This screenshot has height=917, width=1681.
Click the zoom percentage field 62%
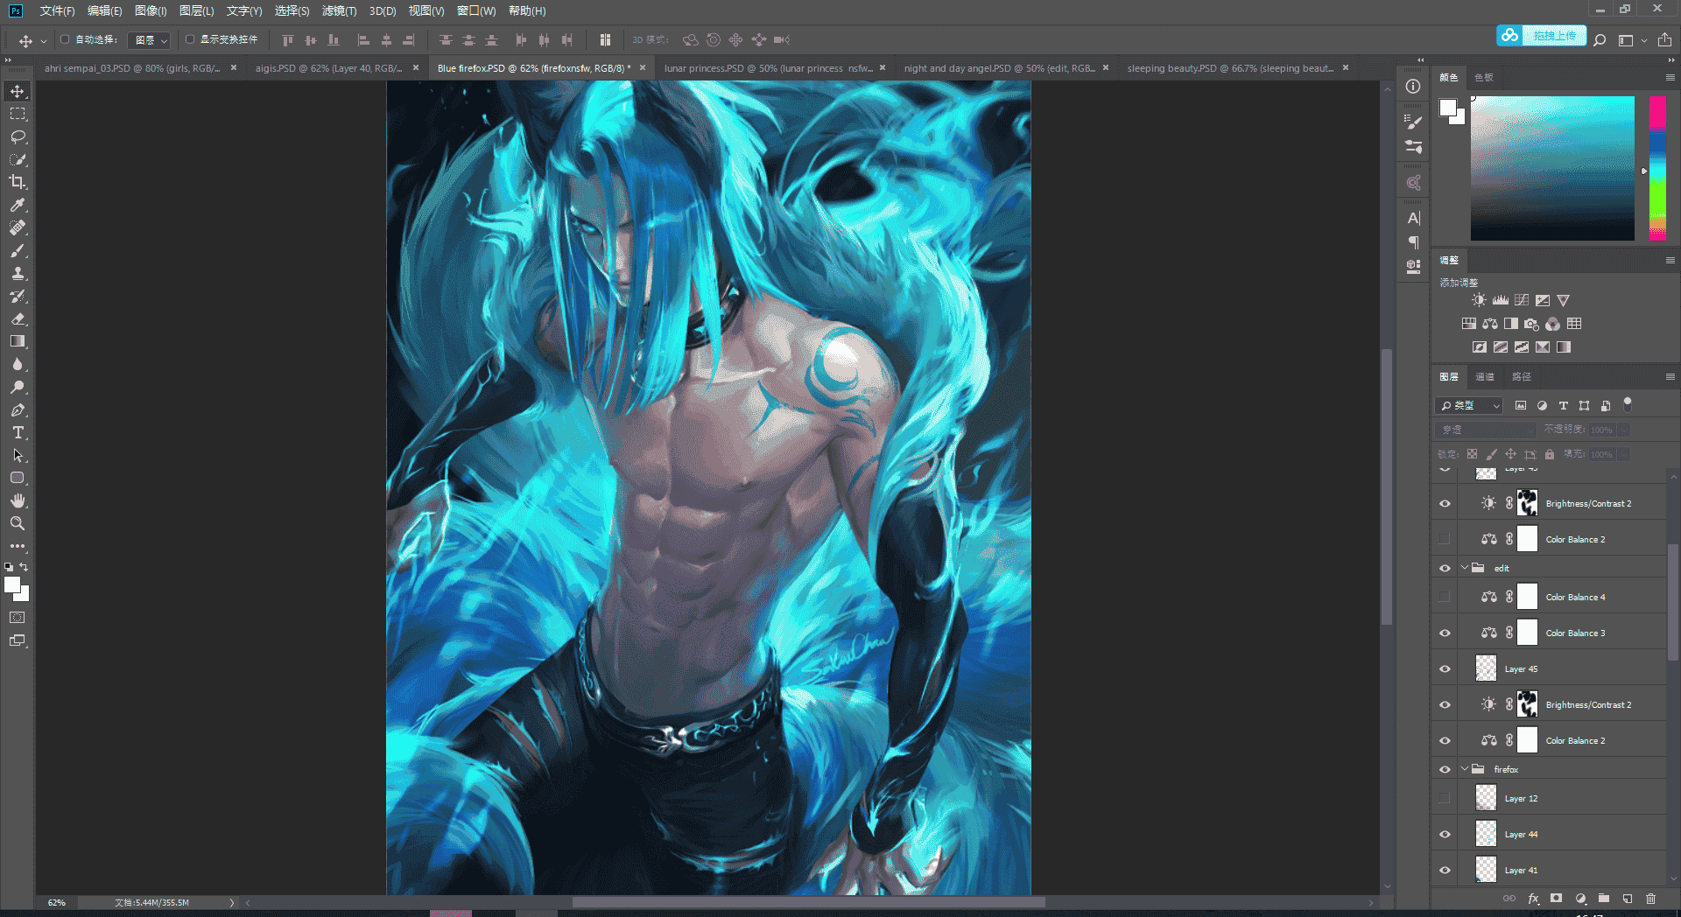click(57, 902)
